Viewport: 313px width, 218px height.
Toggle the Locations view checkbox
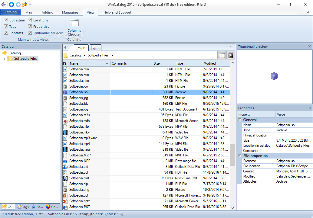[30, 20]
